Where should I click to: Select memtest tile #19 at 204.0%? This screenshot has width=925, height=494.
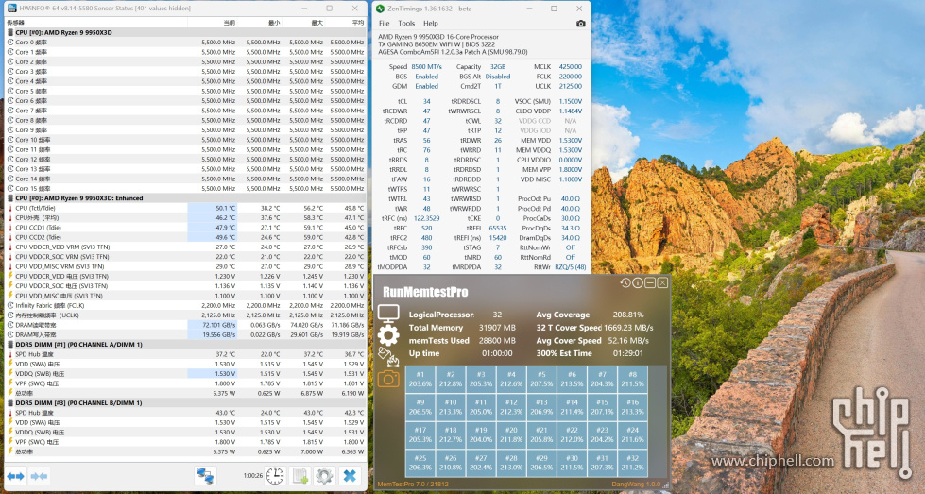pos(481,435)
